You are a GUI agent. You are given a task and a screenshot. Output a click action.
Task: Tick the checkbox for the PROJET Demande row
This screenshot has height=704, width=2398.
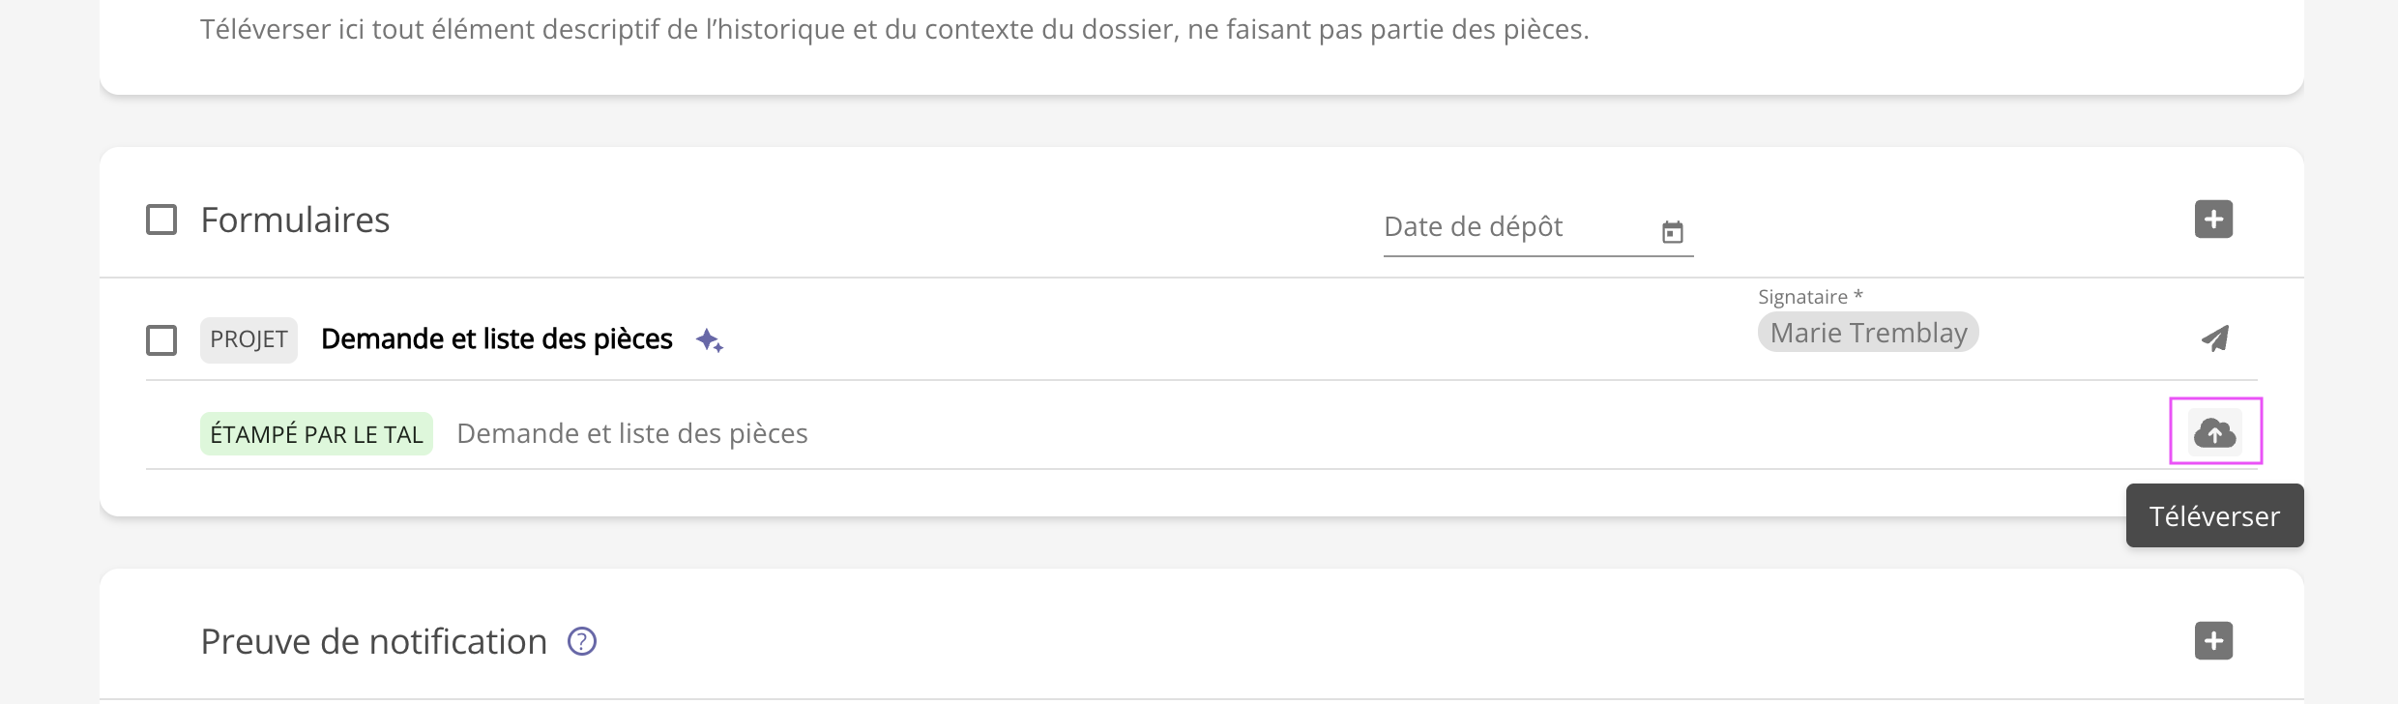point(161,340)
